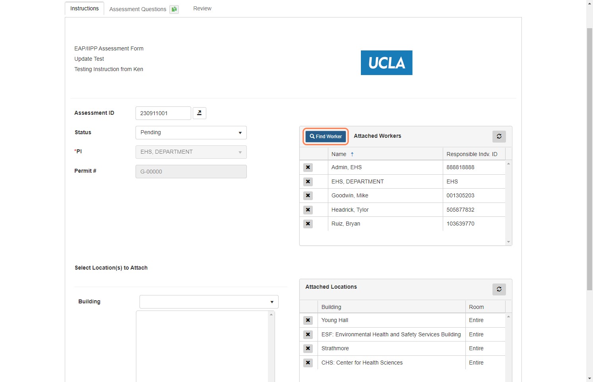
Task: Remove ESF building from attached locations
Action: point(308,335)
